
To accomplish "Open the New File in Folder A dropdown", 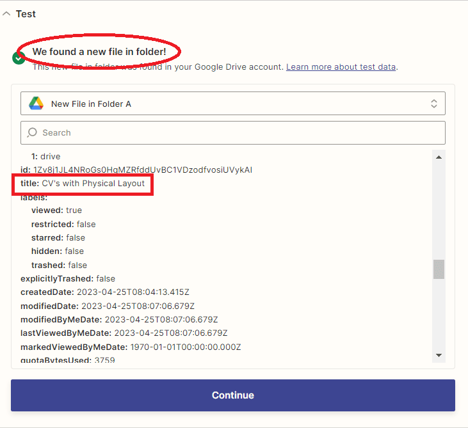I will click(x=232, y=104).
